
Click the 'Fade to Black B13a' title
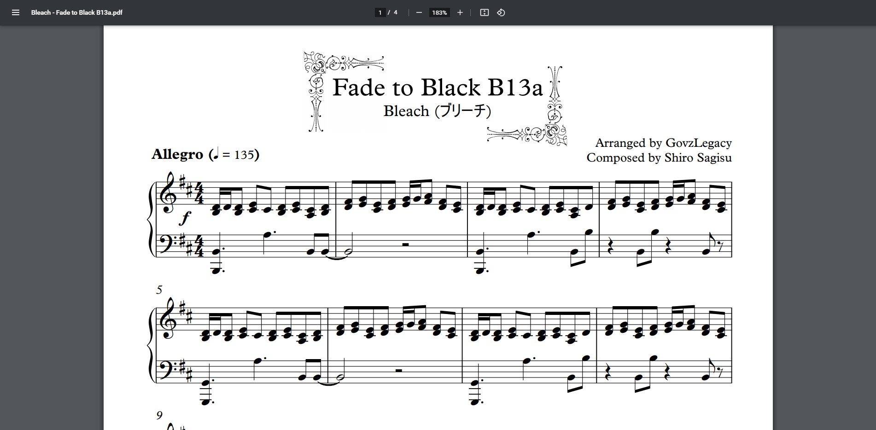437,87
